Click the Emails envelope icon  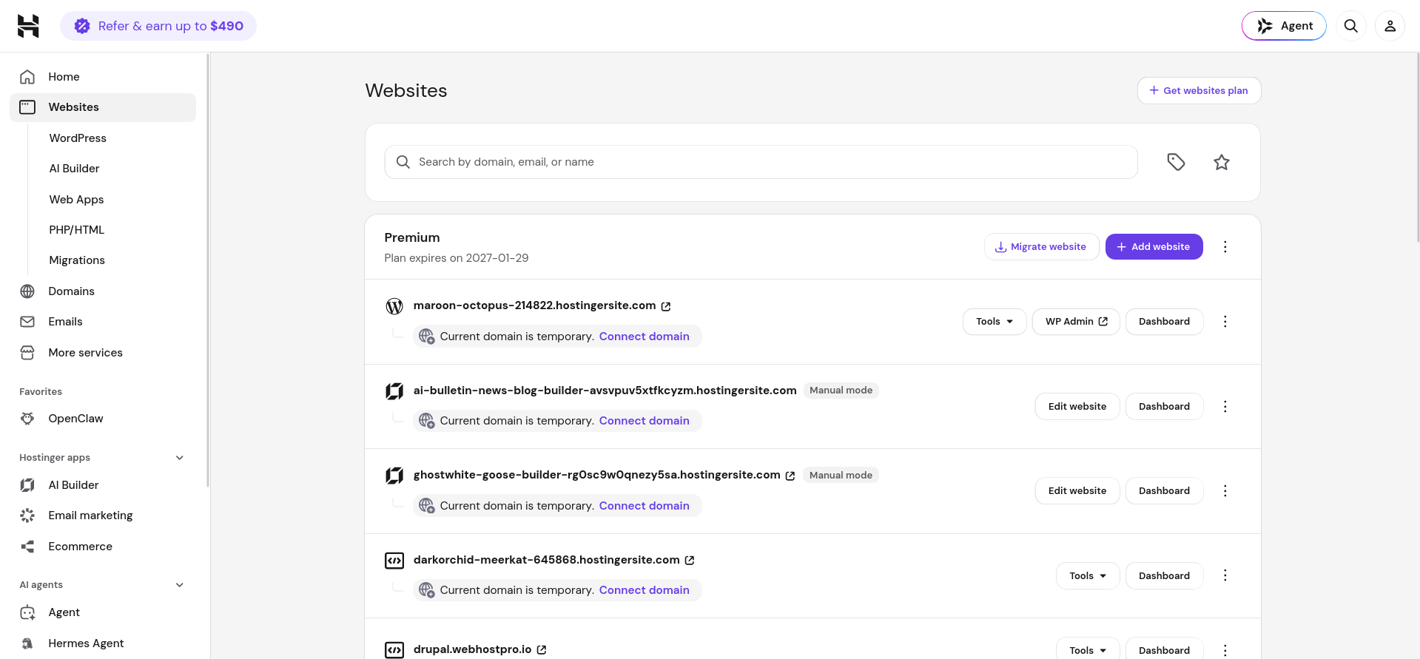[27, 322]
